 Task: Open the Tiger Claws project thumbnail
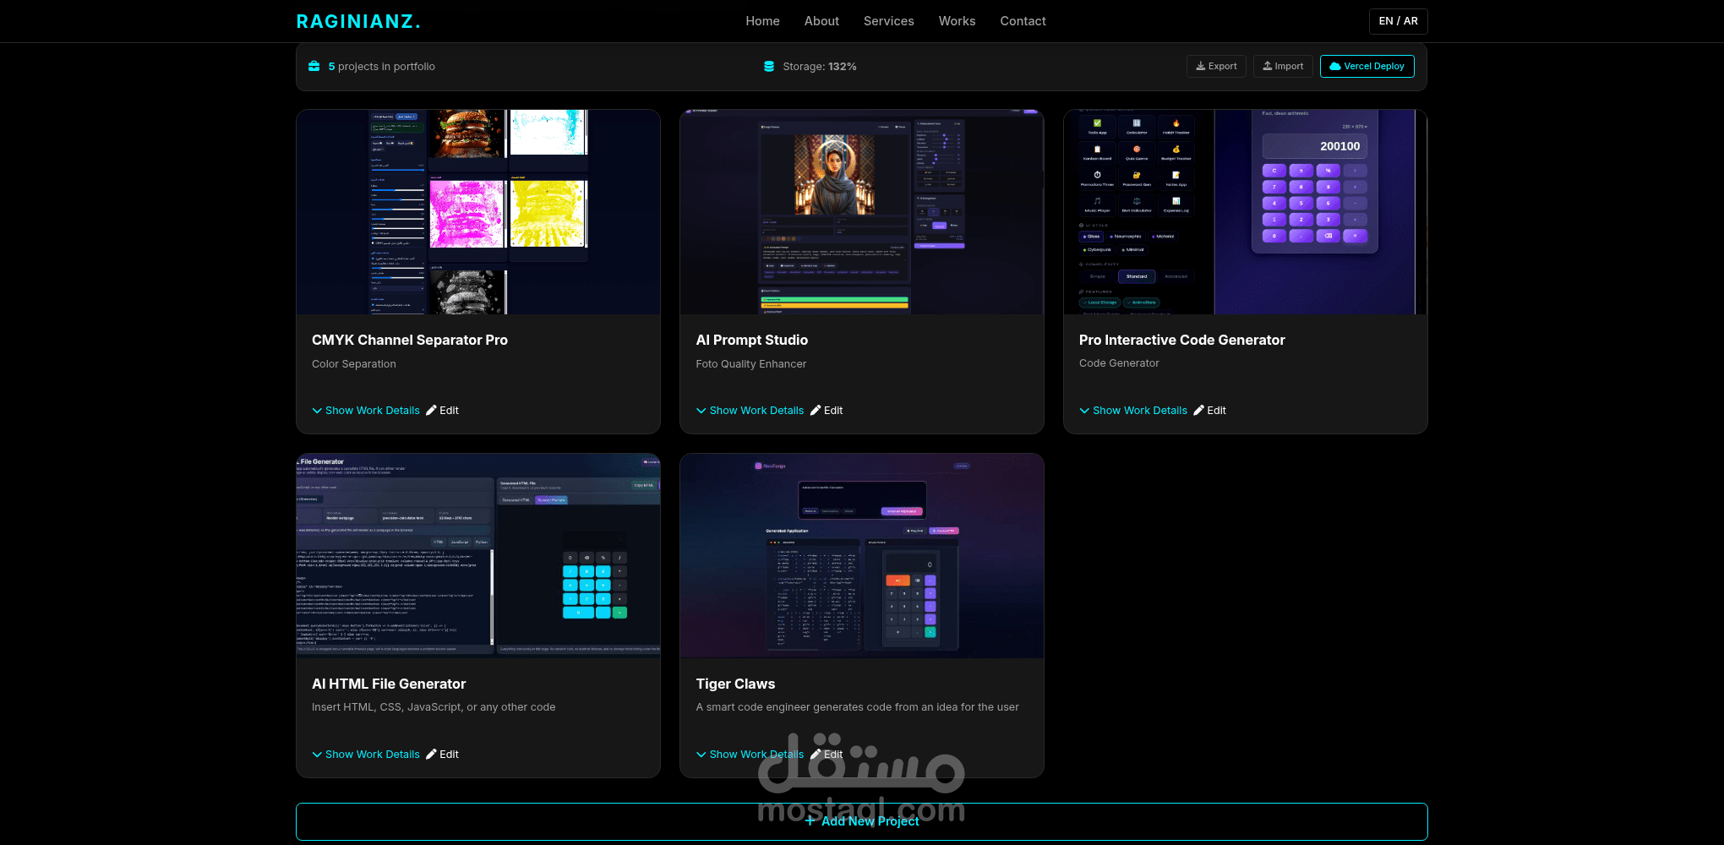point(862,556)
